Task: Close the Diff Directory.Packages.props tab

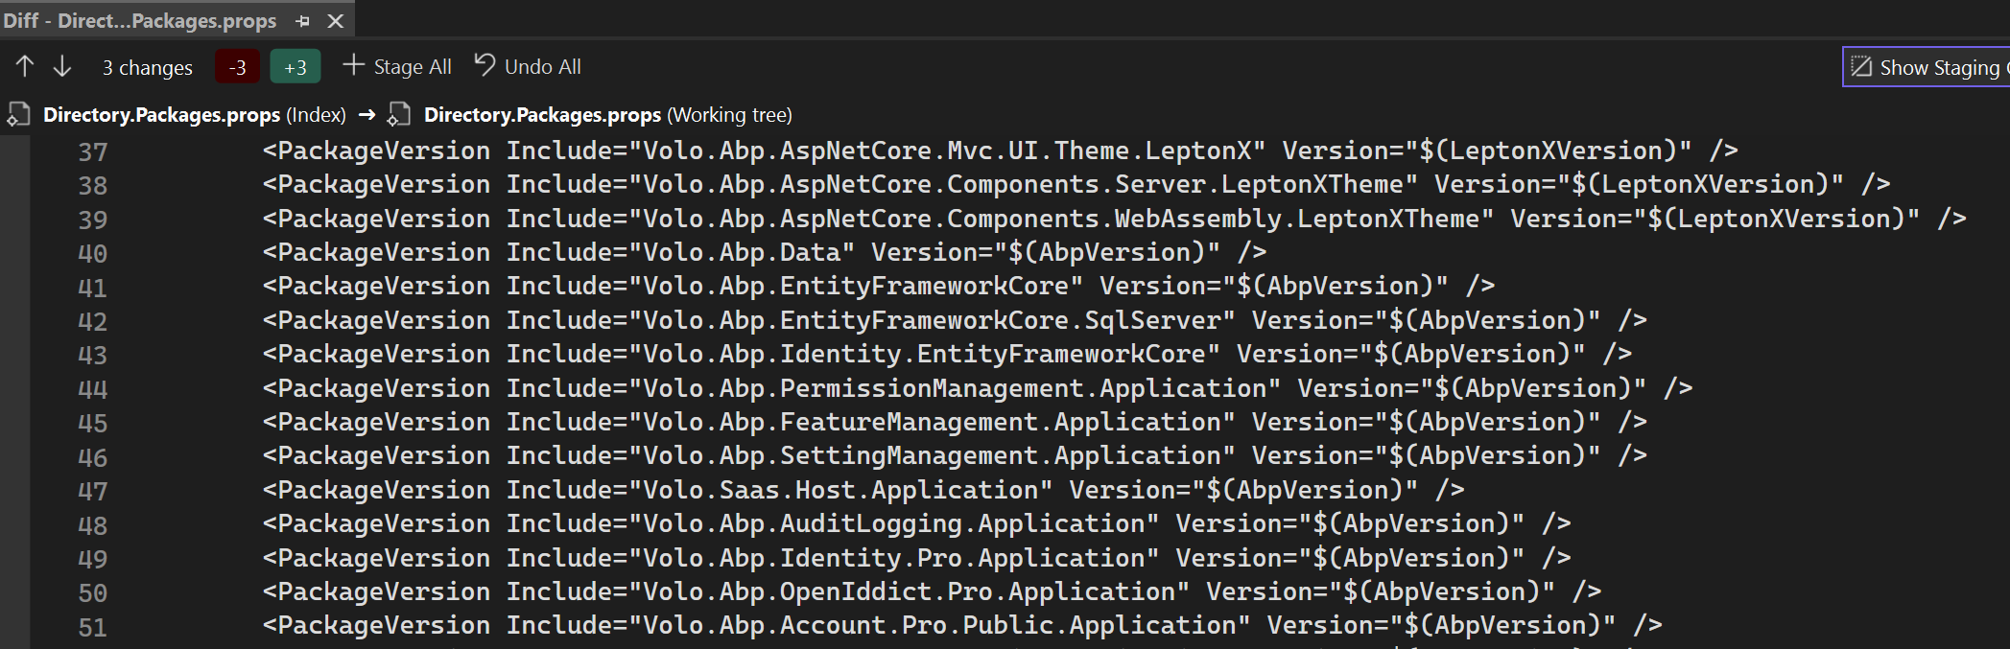Action: 335,21
